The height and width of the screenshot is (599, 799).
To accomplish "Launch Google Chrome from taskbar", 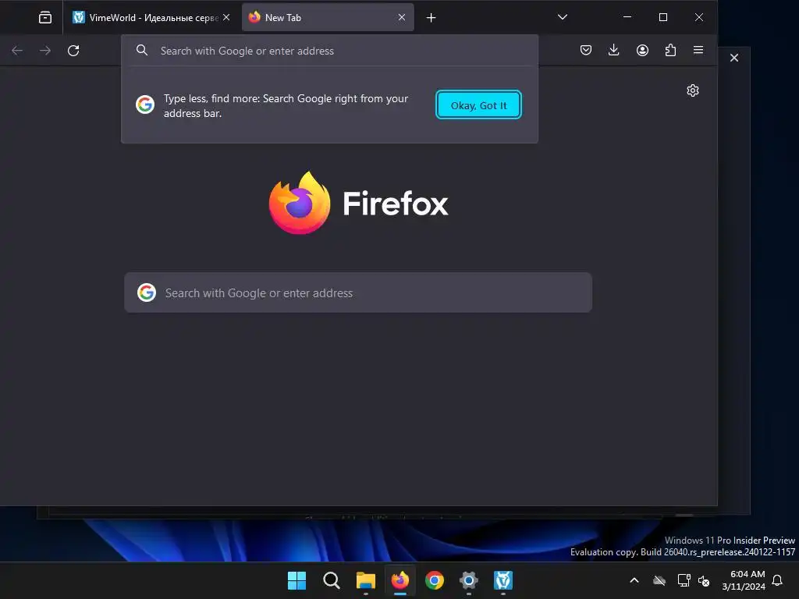I will 435,580.
